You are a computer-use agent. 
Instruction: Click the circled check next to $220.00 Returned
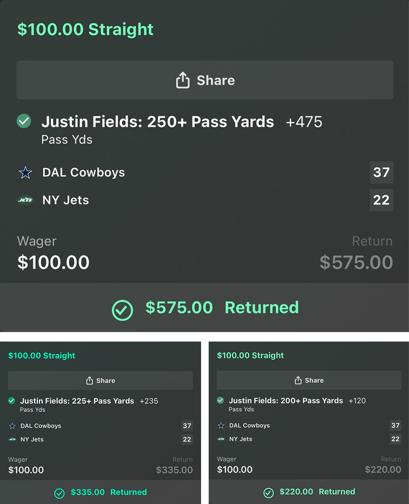[x=268, y=493]
